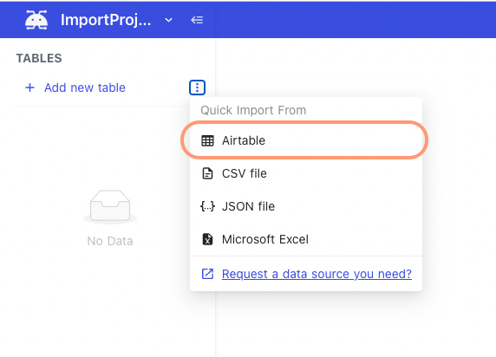Collapse the sidebar with the arrow icon
The height and width of the screenshot is (357, 496).
click(x=197, y=20)
